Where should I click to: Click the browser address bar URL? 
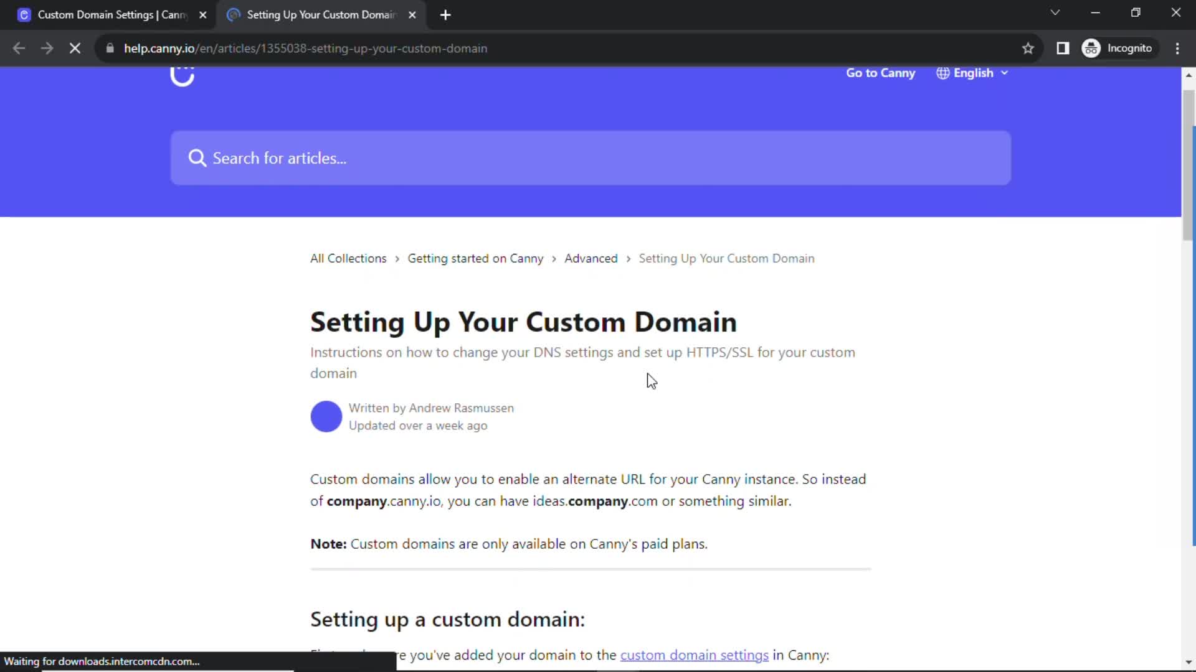305,49
